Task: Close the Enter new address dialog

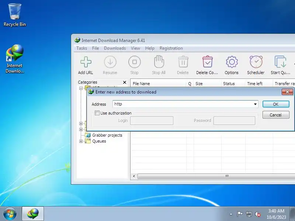Action: [x=287, y=92]
